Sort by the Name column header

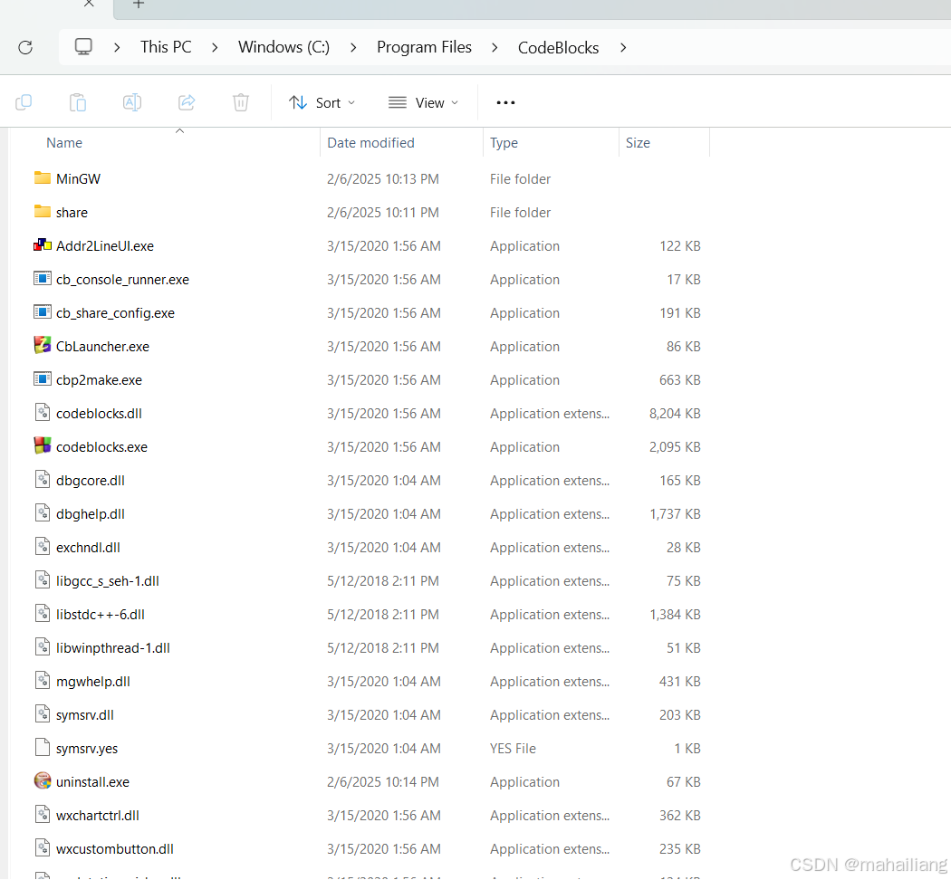click(x=64, y=143)
